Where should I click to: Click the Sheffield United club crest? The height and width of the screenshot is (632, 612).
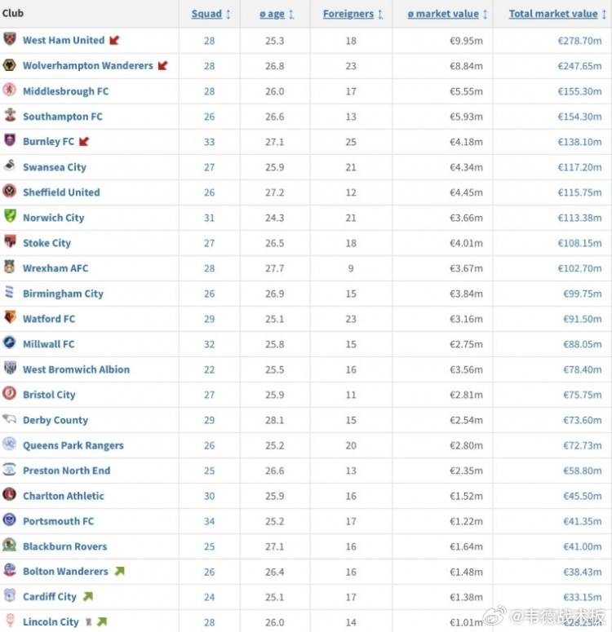click(x=9, y=191)
